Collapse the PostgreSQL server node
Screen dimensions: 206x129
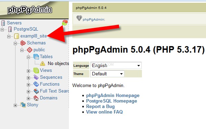tap(2, 30)
